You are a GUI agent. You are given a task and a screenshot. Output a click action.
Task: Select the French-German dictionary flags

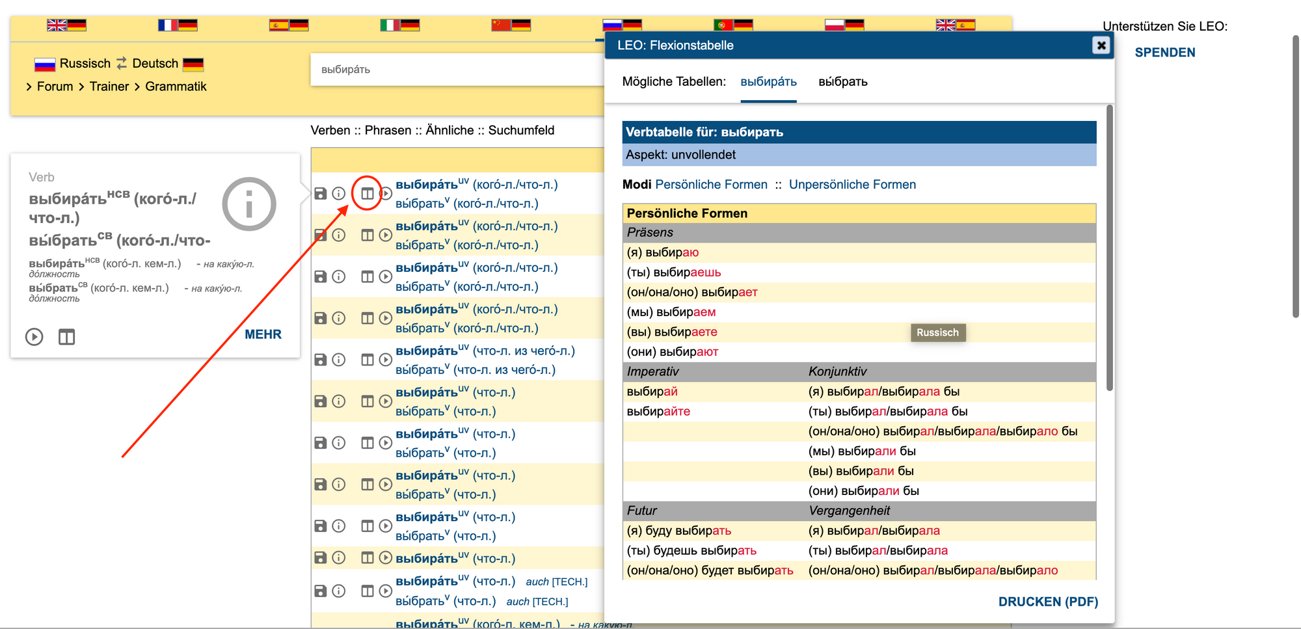pos(178,25)
